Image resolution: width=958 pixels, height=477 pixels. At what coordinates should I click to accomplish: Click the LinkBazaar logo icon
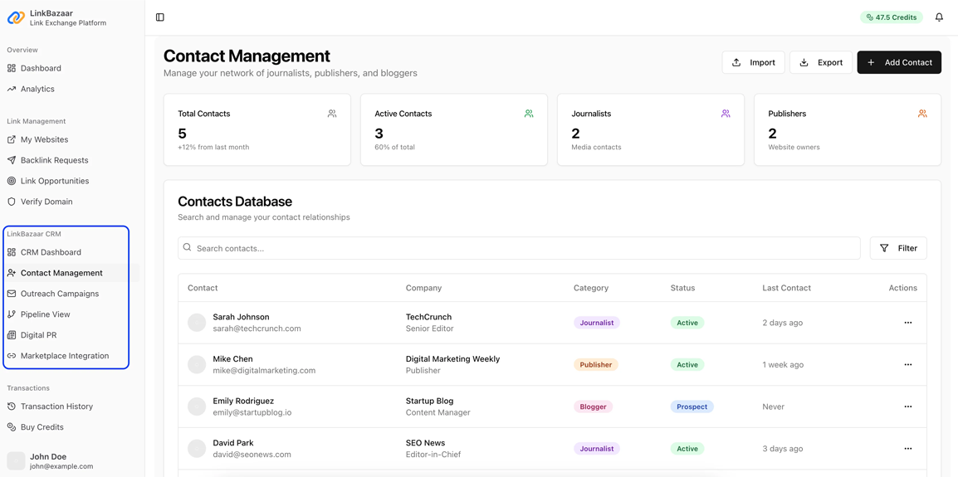(16, 17)
